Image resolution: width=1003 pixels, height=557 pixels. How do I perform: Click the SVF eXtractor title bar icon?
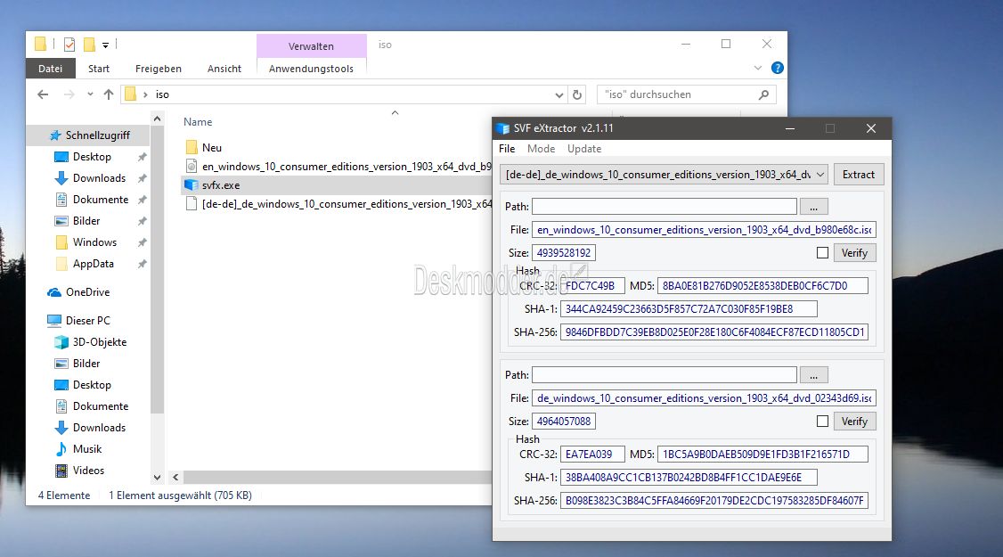pyautogui.click(x=502, y=128)
